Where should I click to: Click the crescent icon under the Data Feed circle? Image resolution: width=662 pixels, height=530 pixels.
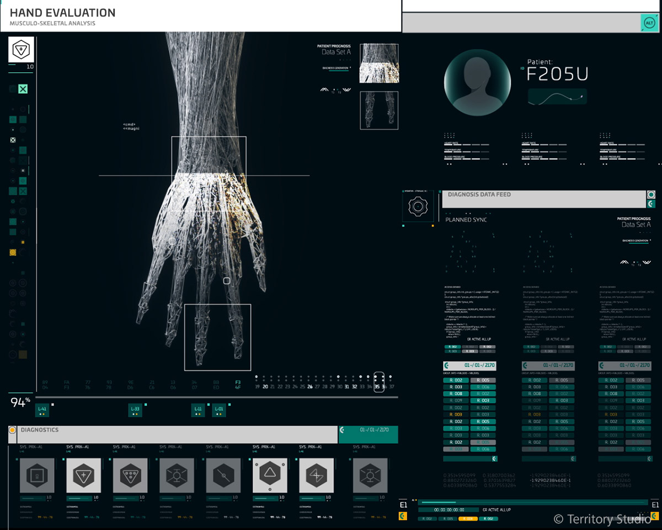click(x=652, y=204)
